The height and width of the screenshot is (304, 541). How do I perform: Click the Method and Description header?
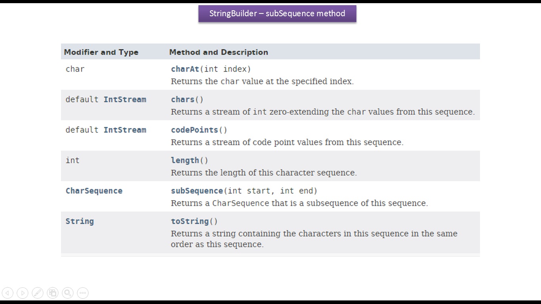pyautogui.click(x=219, y=52)
